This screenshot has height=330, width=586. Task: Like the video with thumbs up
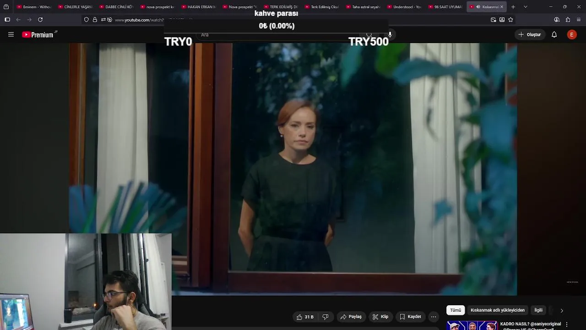[305, 317]
